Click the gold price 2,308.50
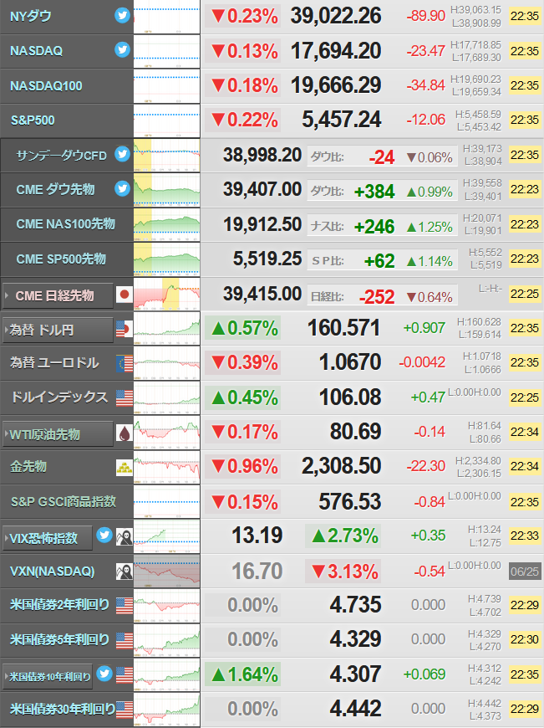 [341, 466]
